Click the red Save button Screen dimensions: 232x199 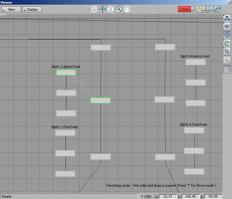coord(185,9)
